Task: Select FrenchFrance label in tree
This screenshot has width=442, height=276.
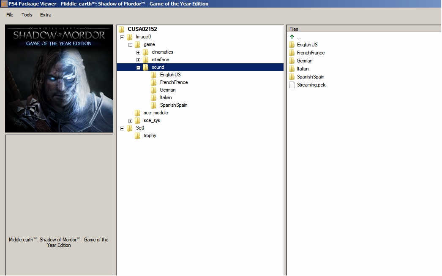Action: (174, 82)
